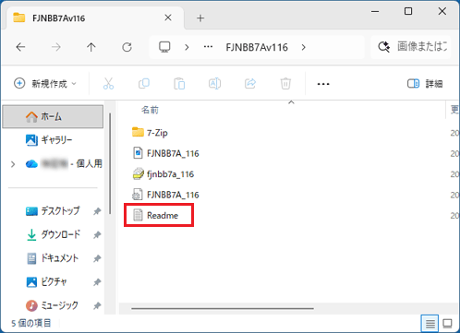Click the 7-Zip folder icon
This screenshot has height=333, width=460.
(x=138, y=132)
